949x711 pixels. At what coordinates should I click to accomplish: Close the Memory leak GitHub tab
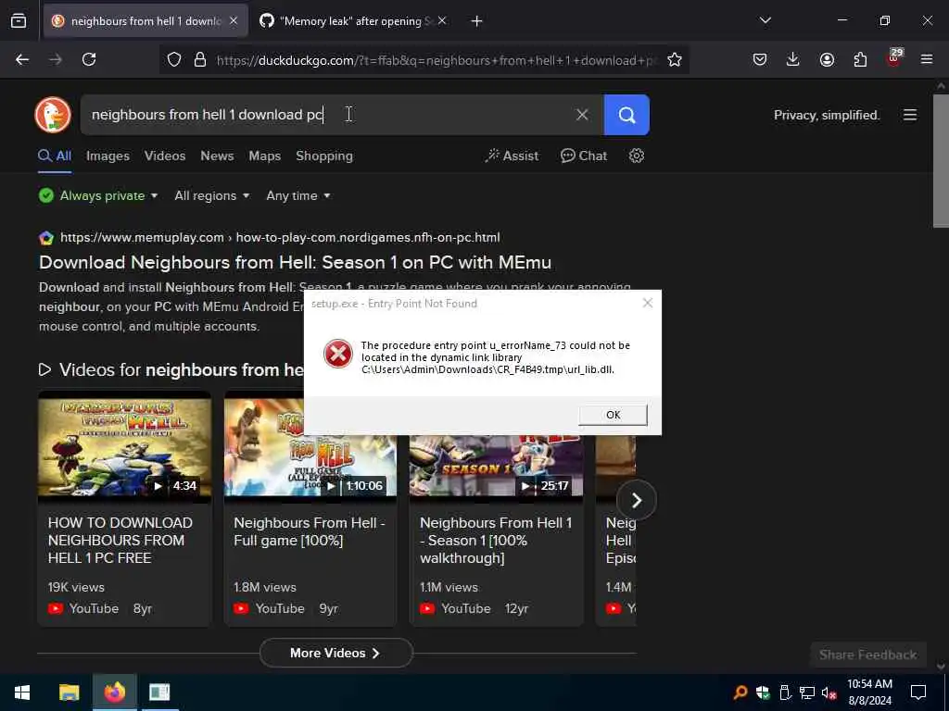[442, 20]
